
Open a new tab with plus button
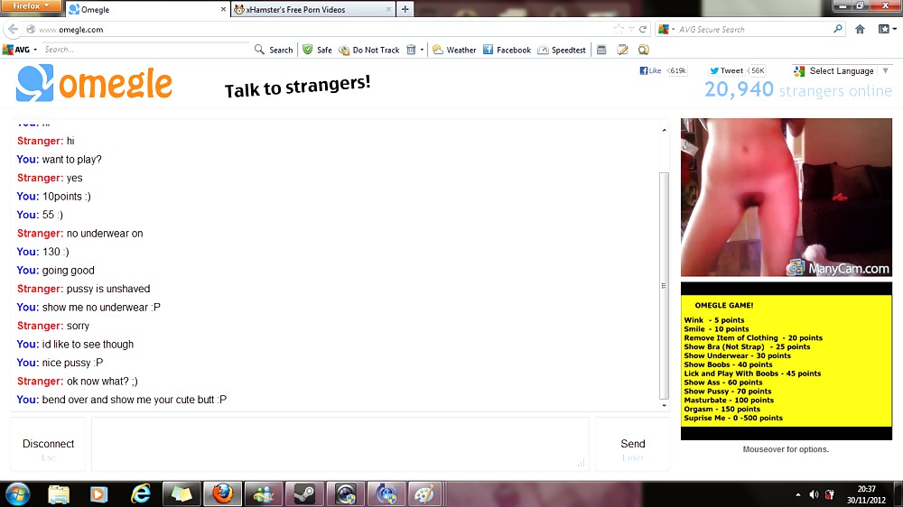405,9
